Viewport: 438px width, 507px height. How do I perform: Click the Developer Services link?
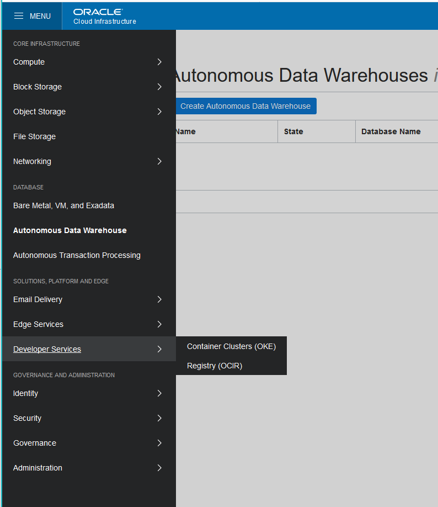click(47, 349)
